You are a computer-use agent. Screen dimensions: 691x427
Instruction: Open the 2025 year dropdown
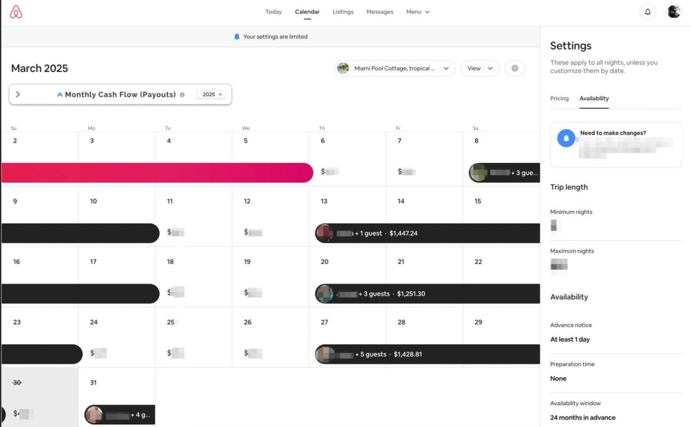click(211, 95)
